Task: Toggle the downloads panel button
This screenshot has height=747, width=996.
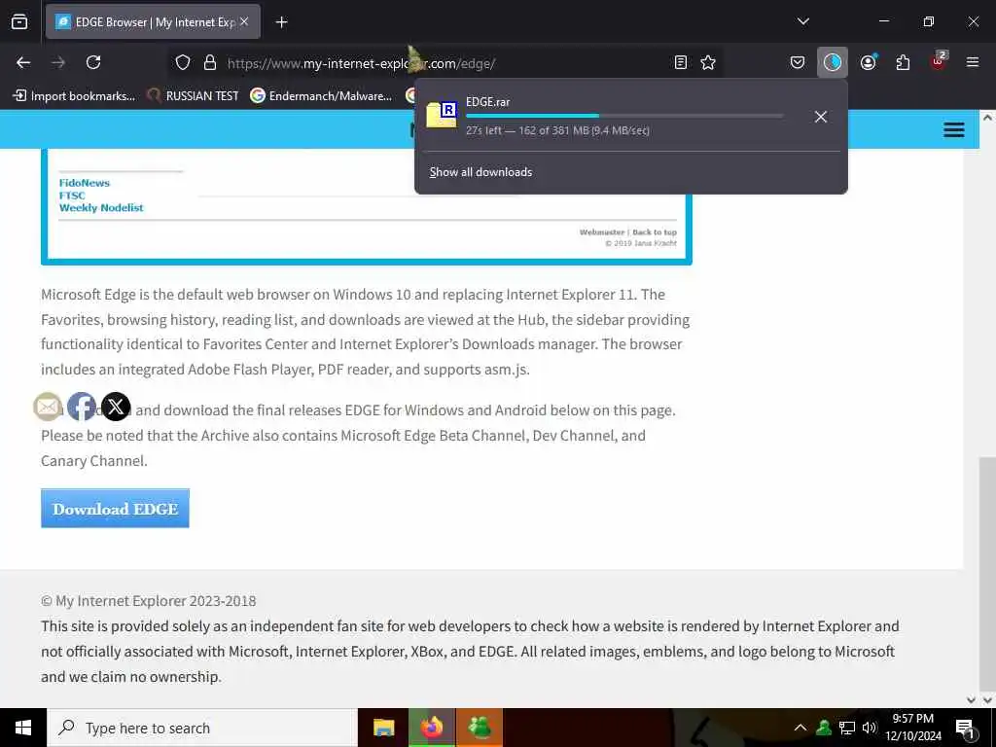Action: point(833,62)
